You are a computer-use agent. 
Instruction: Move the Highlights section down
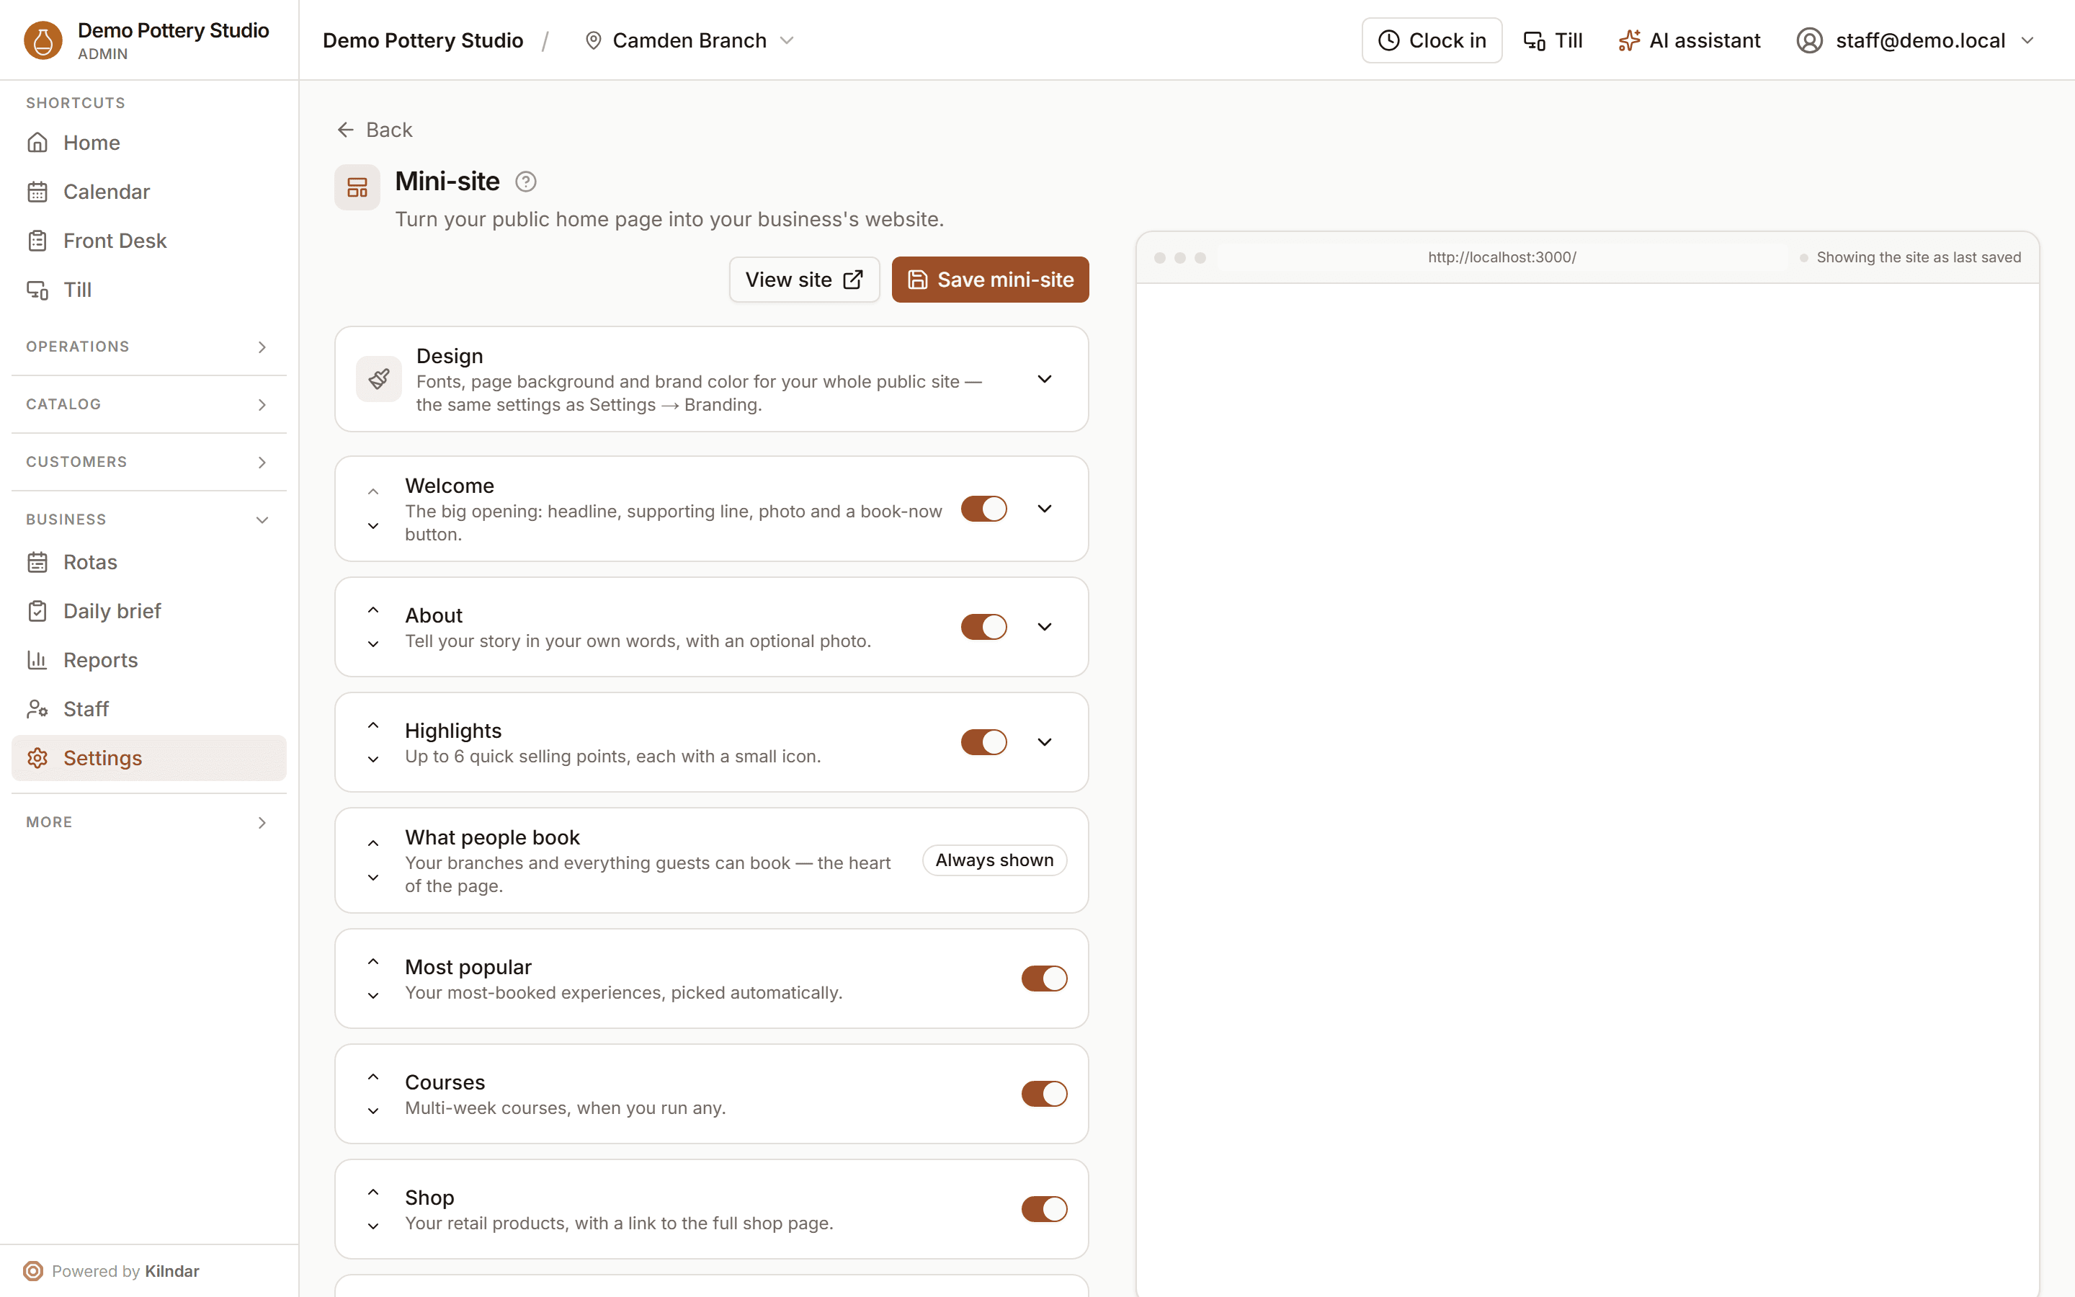373,759
